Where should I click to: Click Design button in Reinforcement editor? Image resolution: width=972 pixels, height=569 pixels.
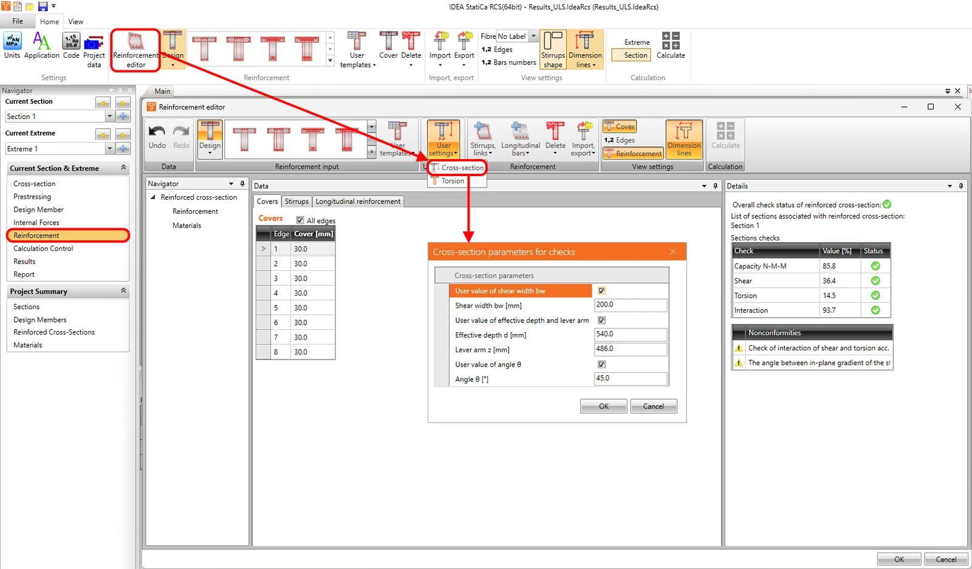tap(210, 138)
